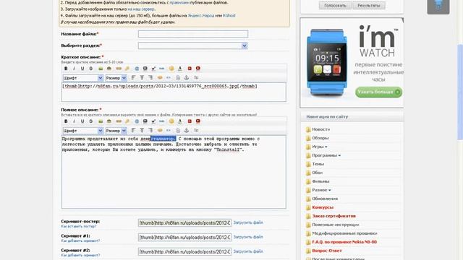Open the RGhost link

click(229, 16)
